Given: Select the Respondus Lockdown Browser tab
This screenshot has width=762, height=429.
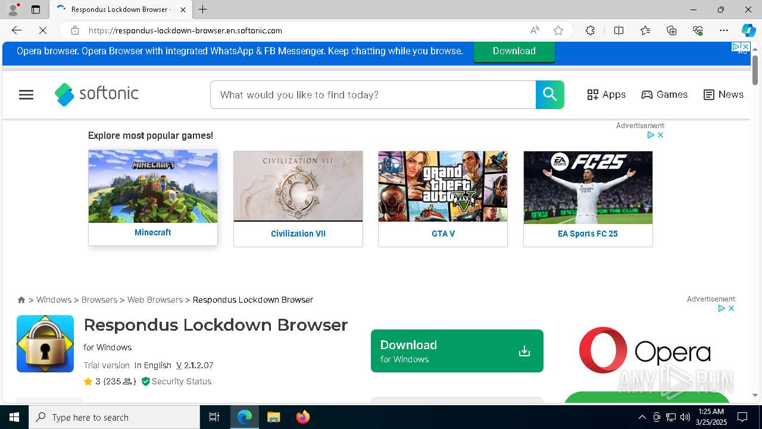Looking at the screenshot, I should click(121, 10).
